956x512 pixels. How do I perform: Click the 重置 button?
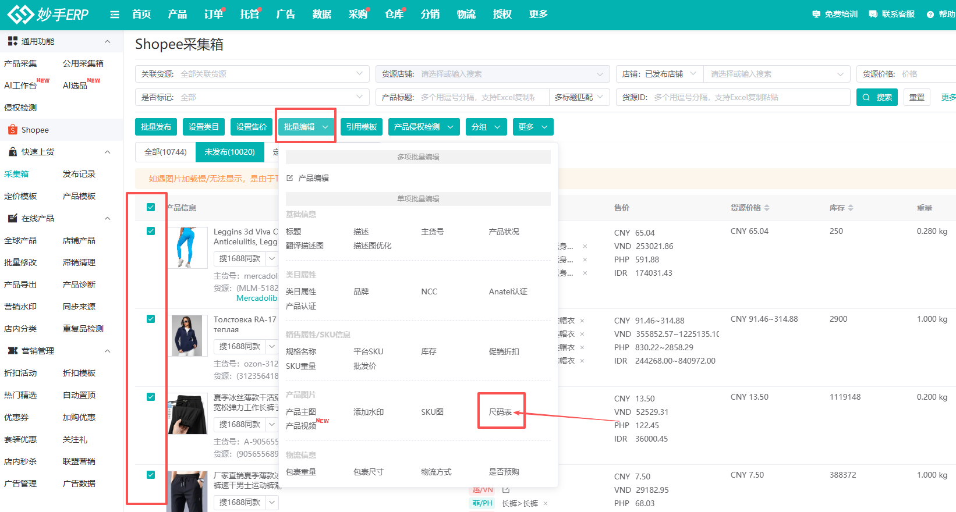click(917, 97)
